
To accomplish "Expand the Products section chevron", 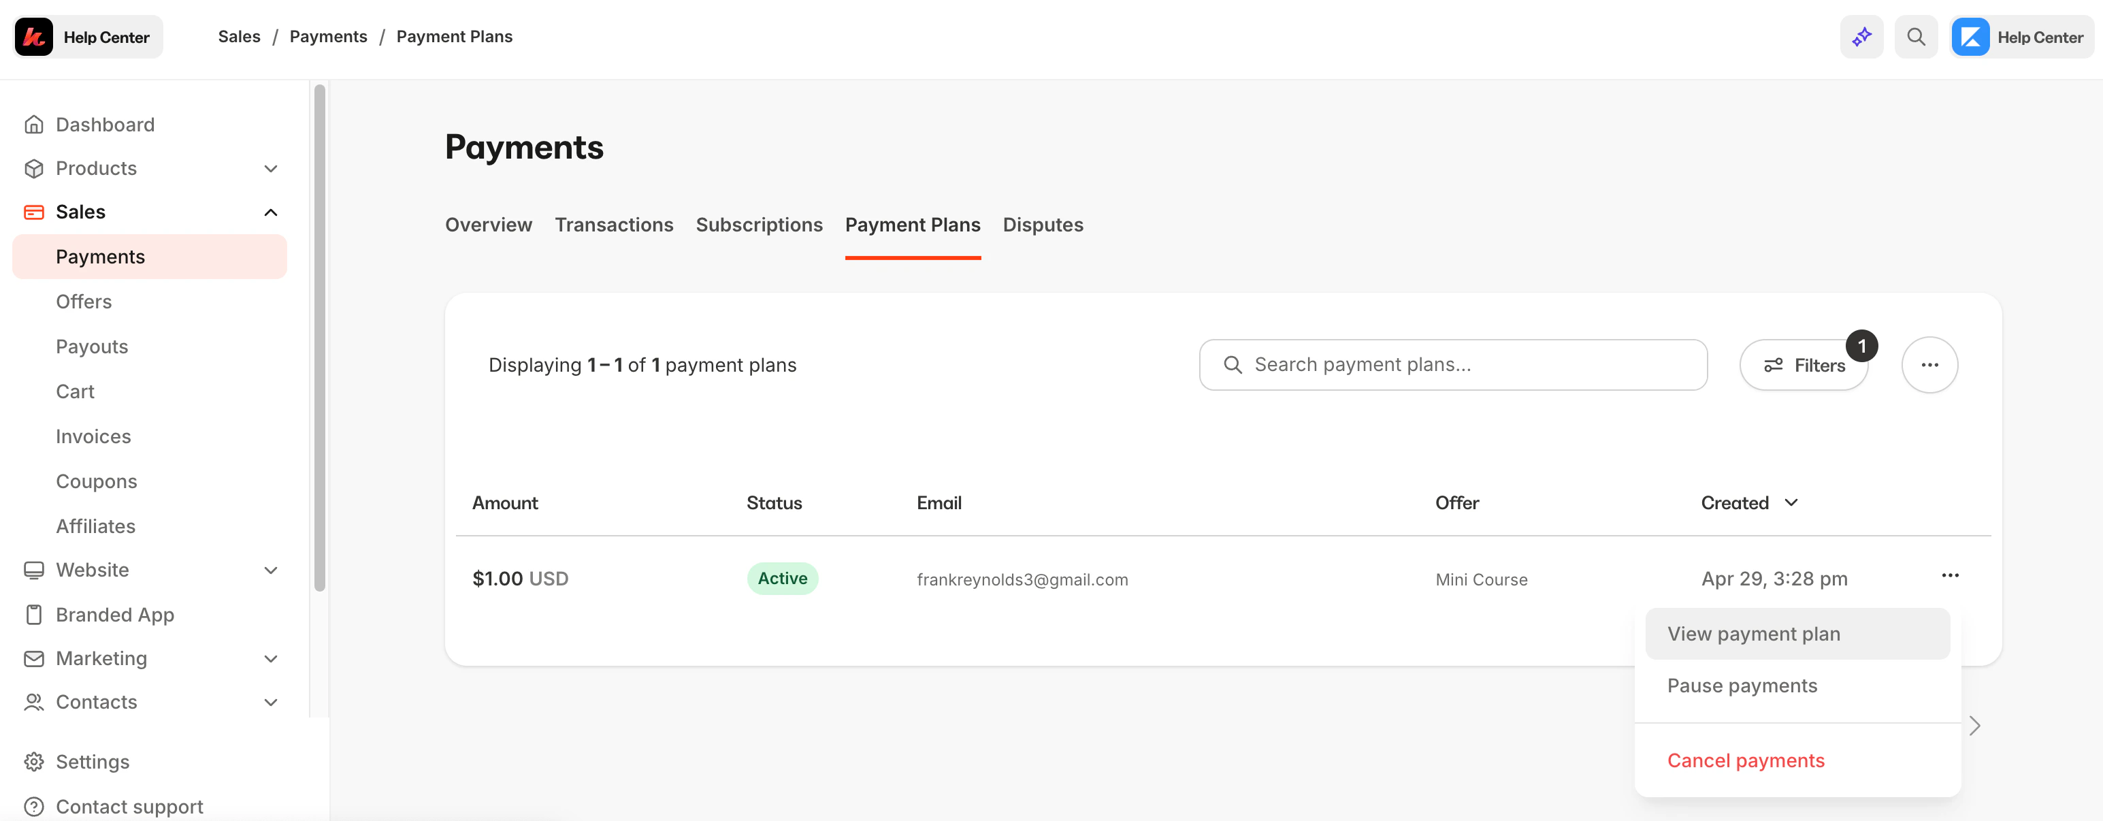I will click(x=271, y=168).
